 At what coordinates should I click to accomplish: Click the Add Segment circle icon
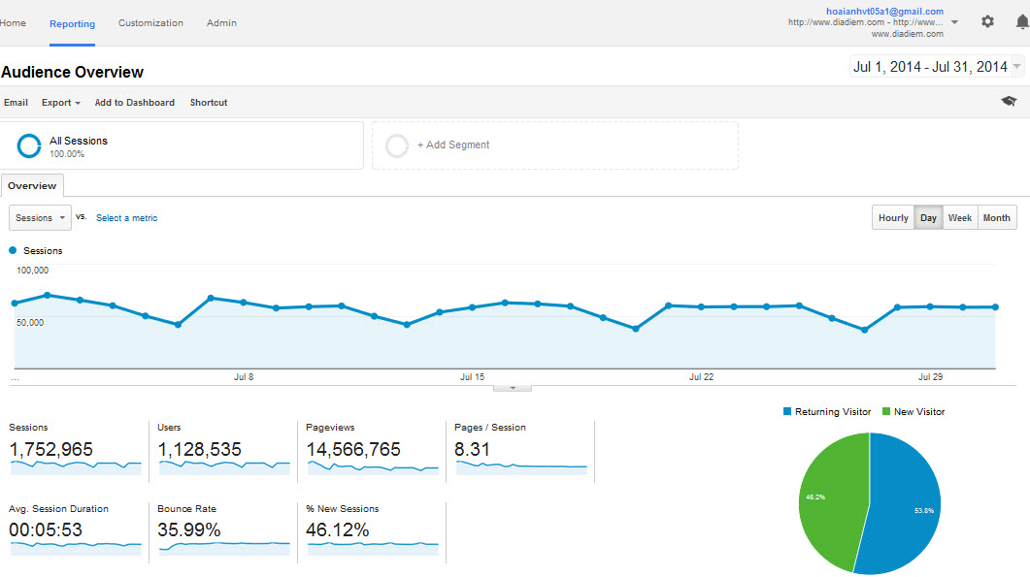[x=397, y=144]
